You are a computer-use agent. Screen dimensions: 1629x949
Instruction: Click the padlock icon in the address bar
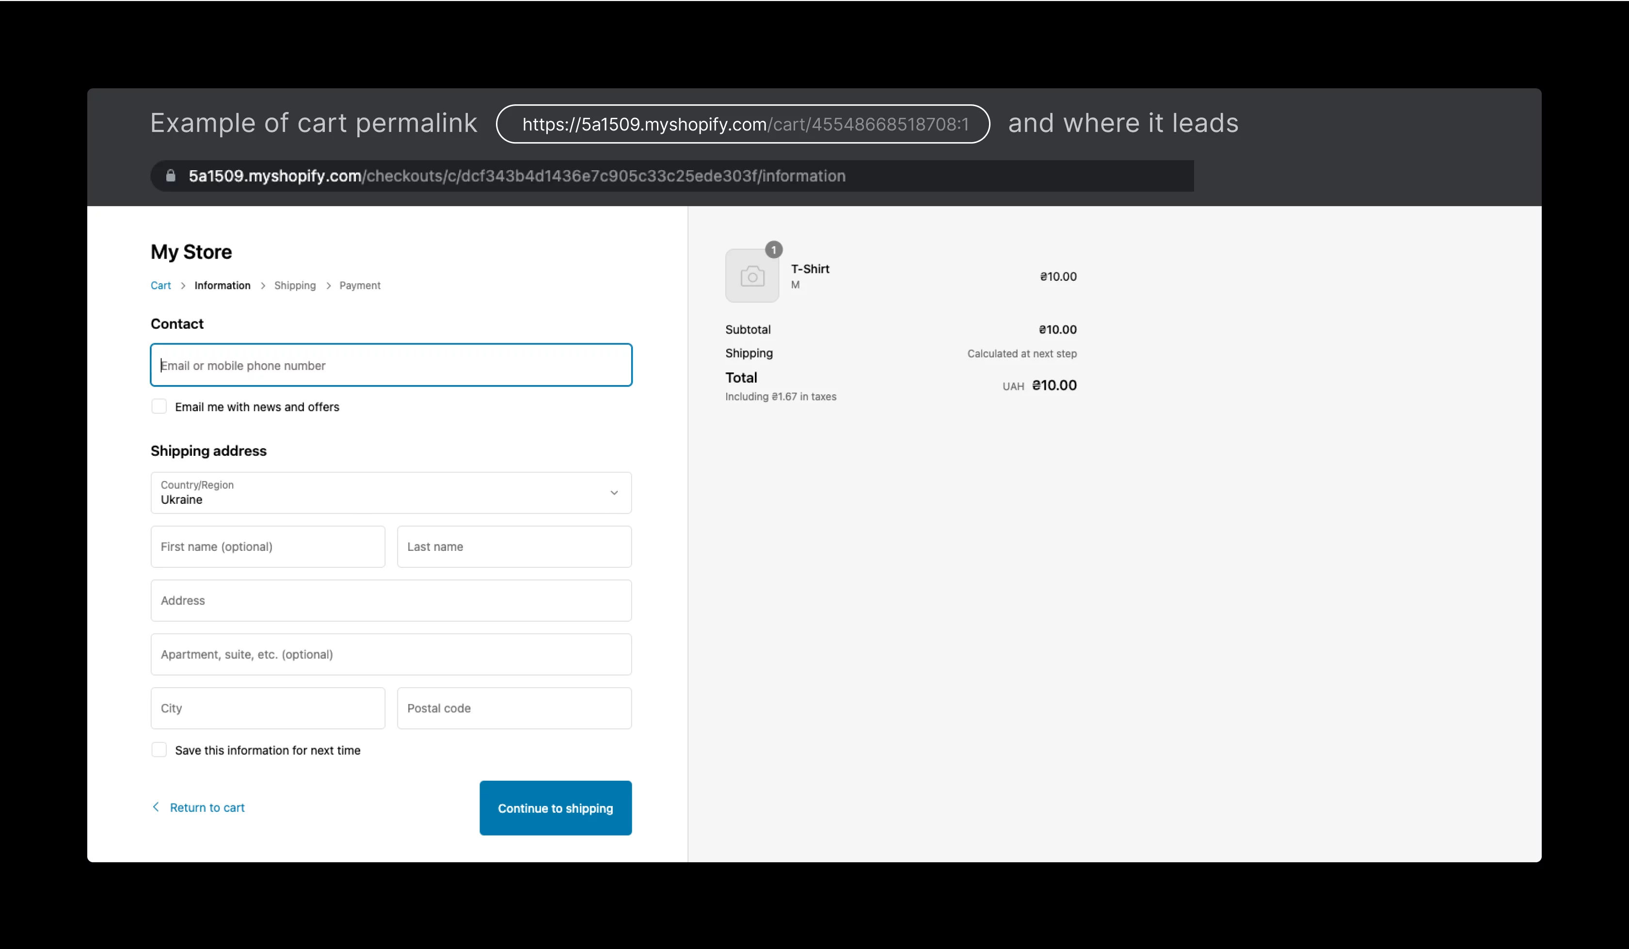(x=171, y=175)
